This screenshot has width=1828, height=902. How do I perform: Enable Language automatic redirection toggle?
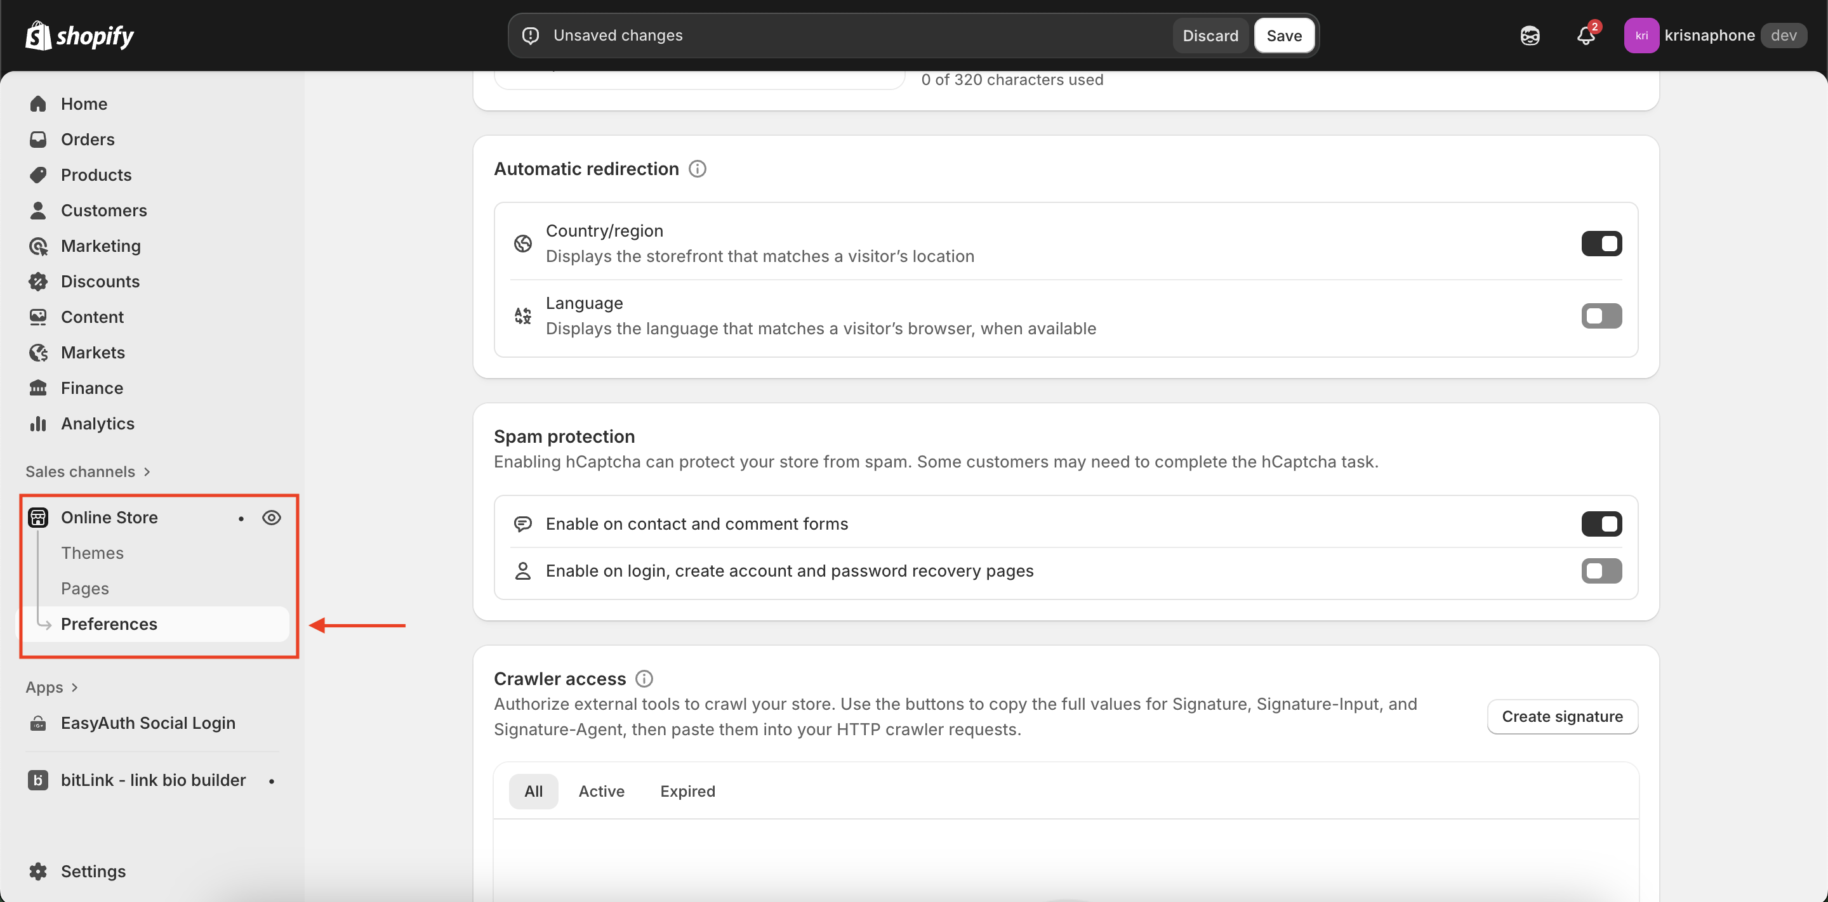pyautogui.click(x=1601, y=317)
